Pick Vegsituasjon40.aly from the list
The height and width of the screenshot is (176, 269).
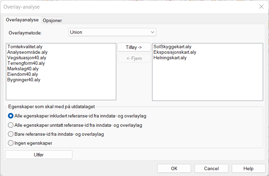click(27, 58)
